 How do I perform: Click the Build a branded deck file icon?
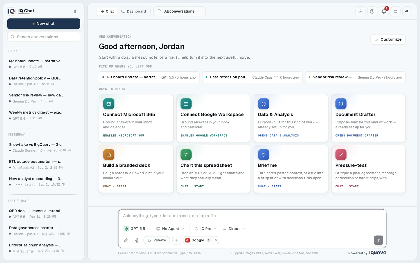(x=109, y=155)
